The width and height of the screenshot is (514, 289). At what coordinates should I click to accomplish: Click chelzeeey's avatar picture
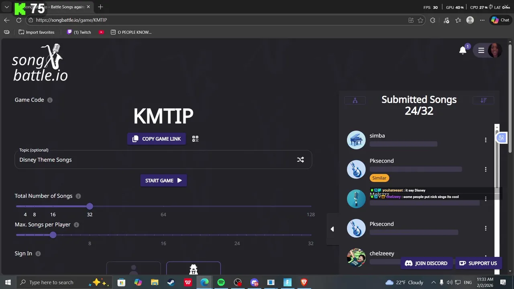tap(356, 258)
